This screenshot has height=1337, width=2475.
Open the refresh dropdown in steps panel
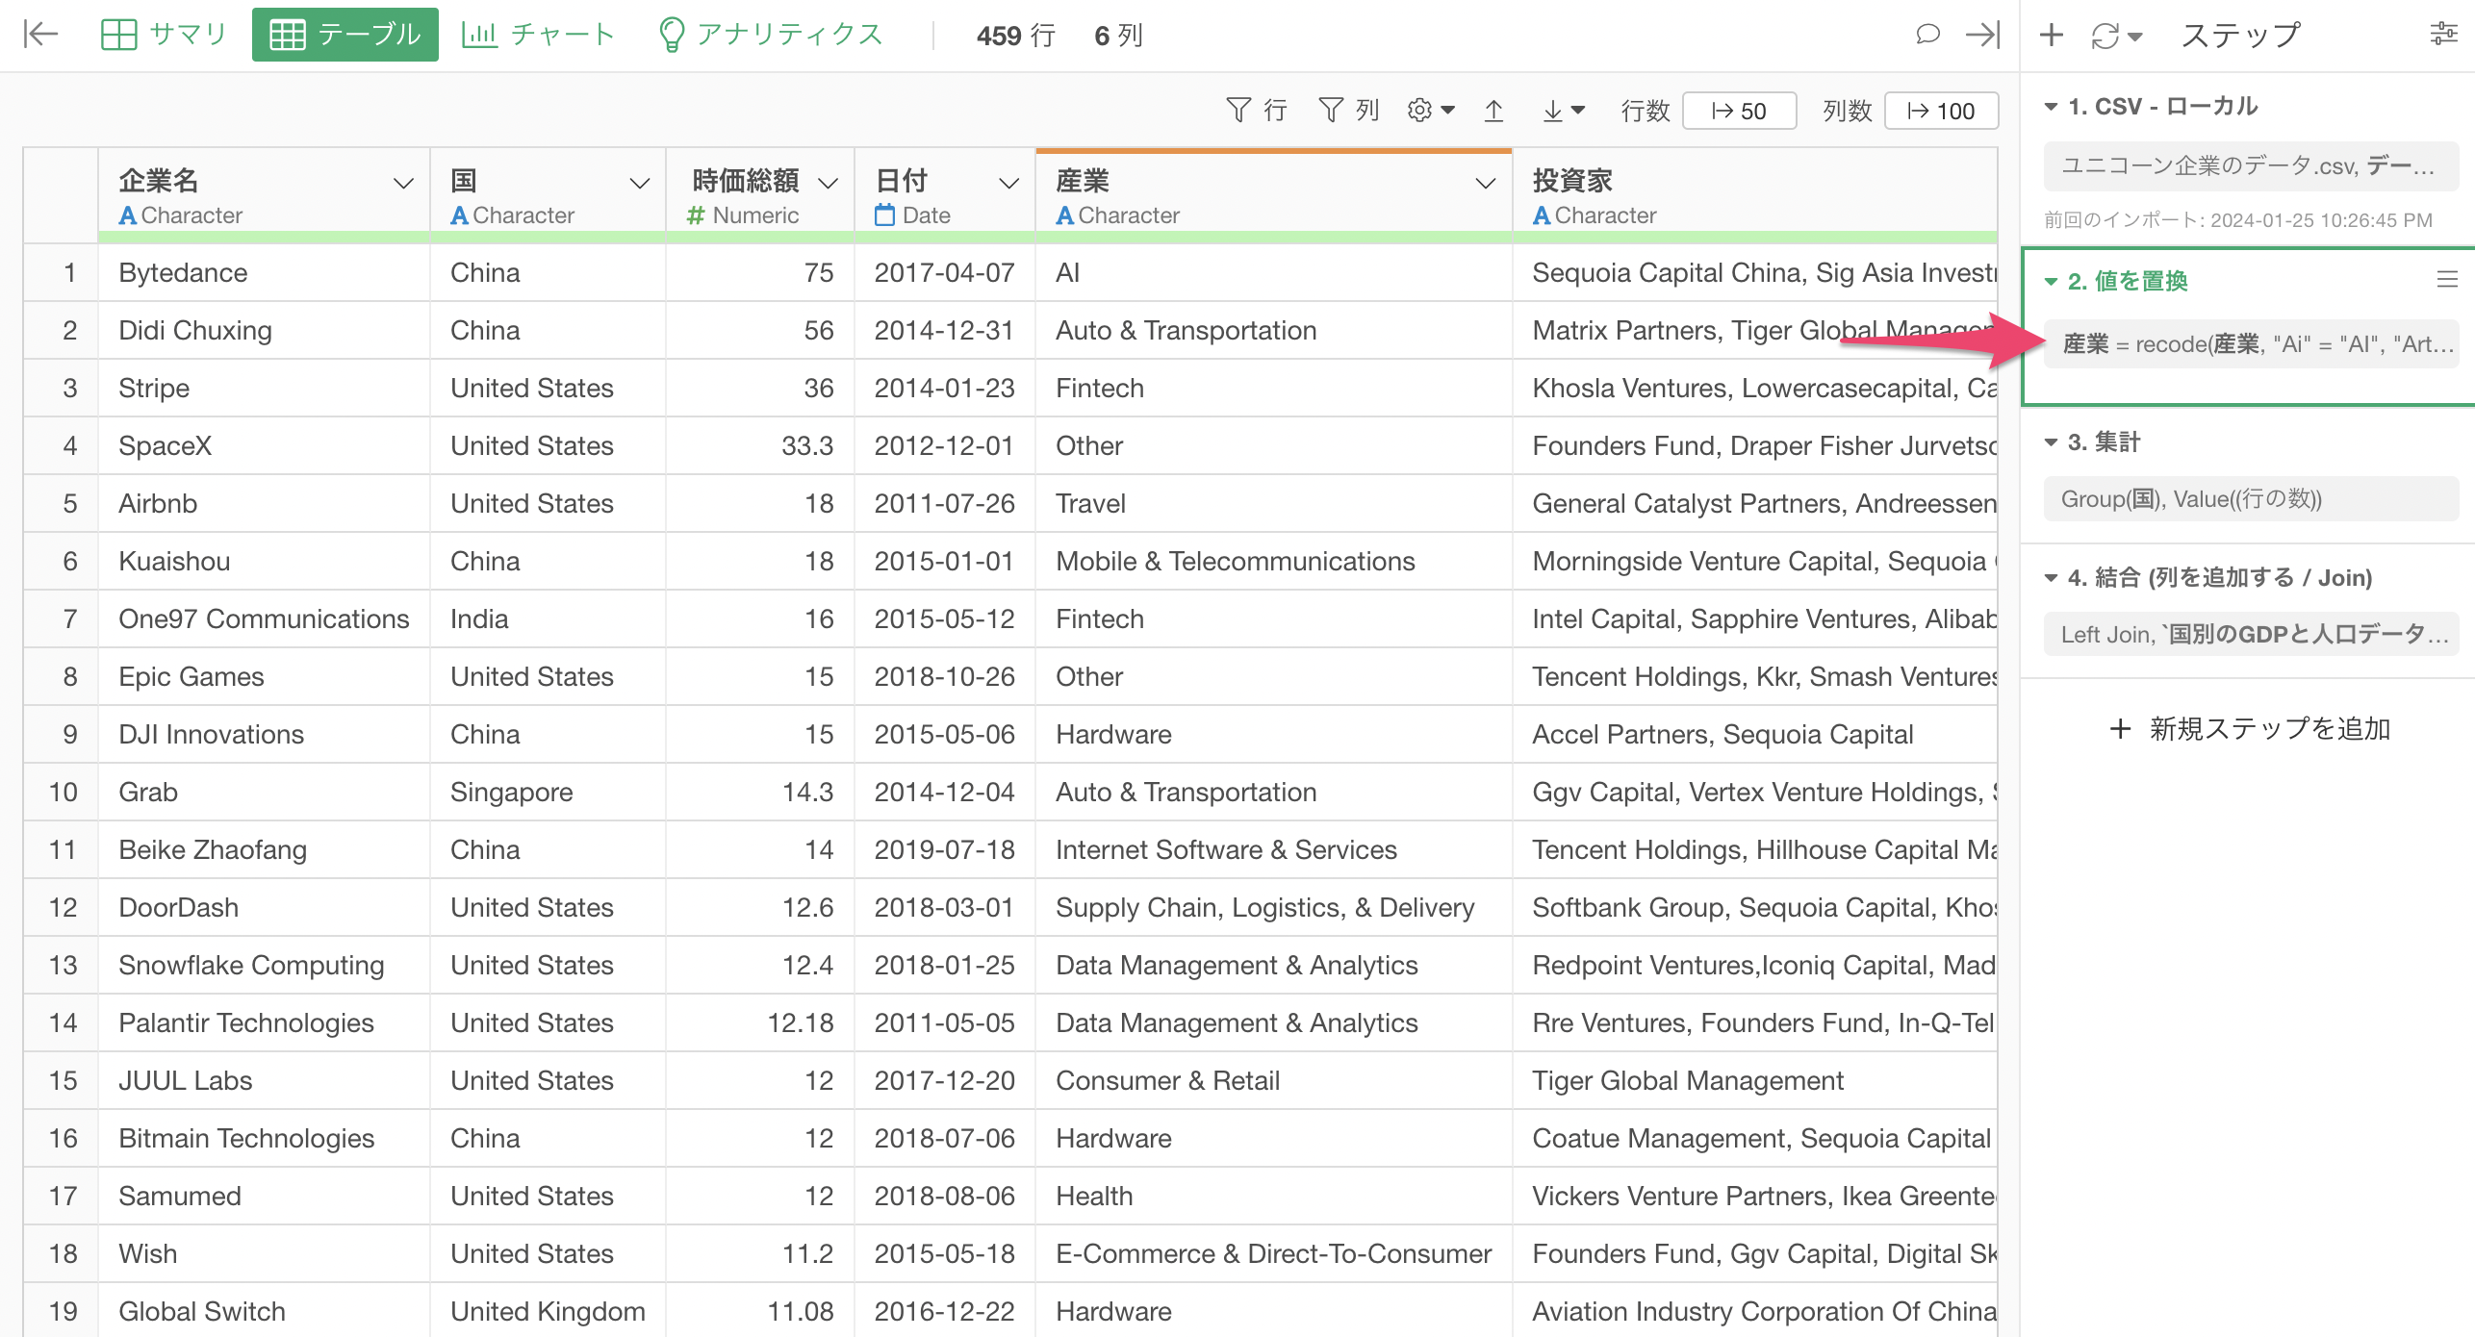coord(2116,36)
